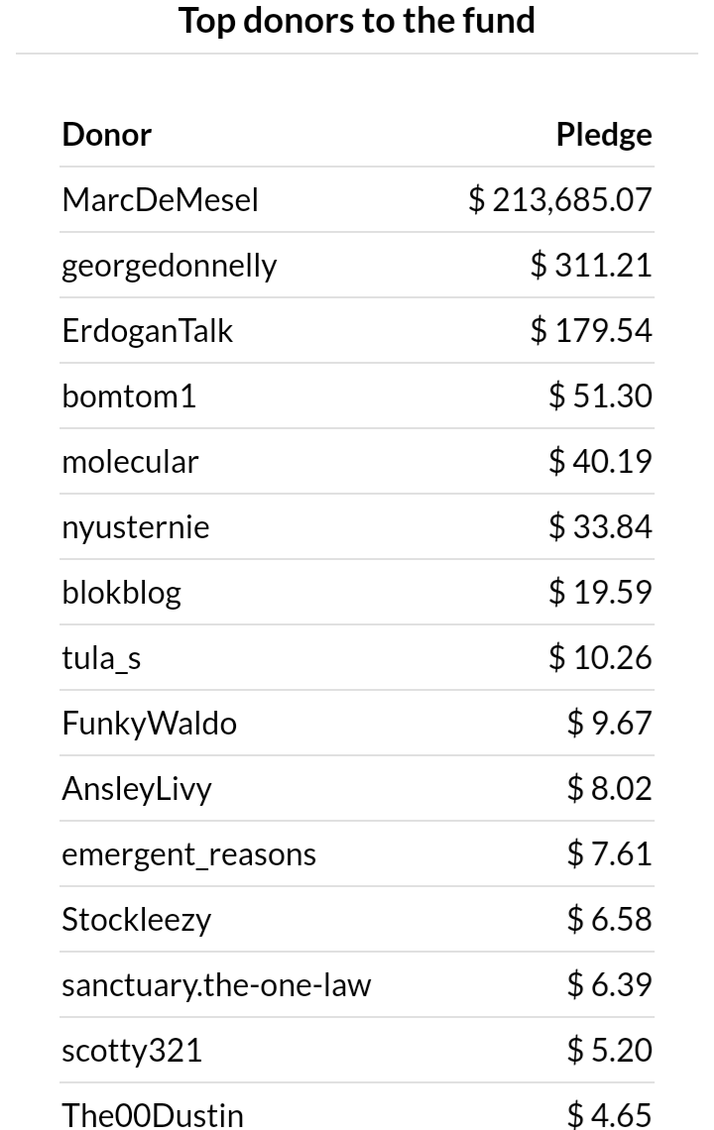Click donor ErdoganTalk
This screenshot has width=714, height=1130.
[x=147, y=331]
